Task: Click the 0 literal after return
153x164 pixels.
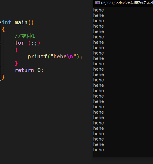Action: pos(39,70)
